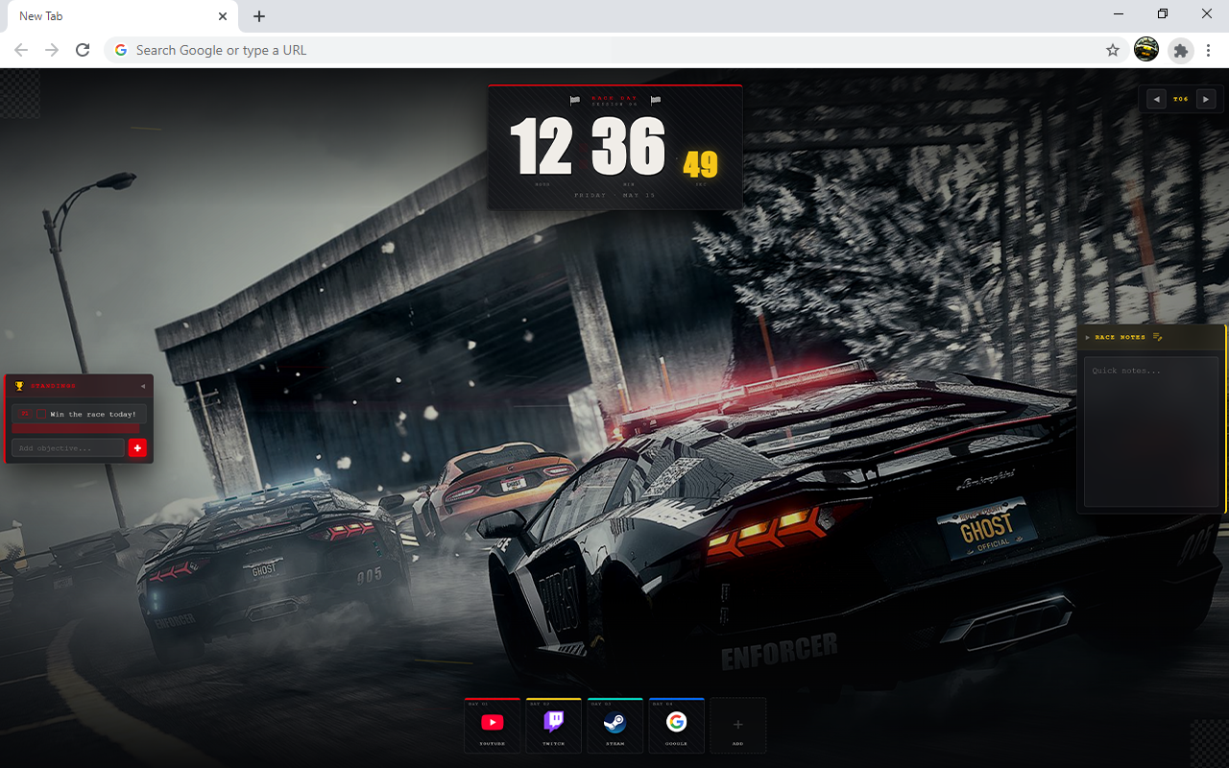Expand the Race Notes panel arrow
The width and height of the screenshot is (1229, 768).
(x=1088, y=337)
